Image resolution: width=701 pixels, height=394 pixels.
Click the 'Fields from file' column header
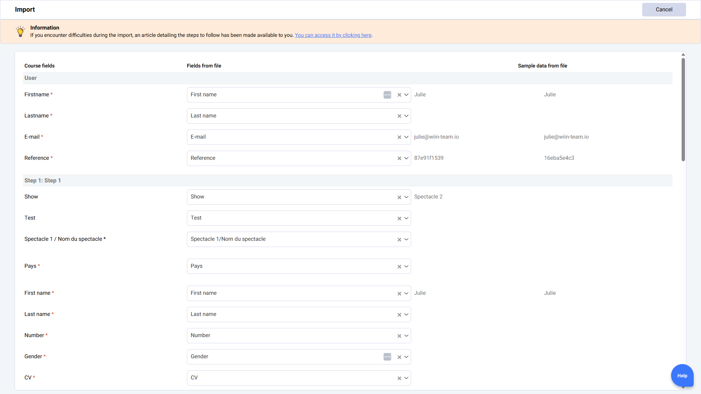click(x=204, y=66)
